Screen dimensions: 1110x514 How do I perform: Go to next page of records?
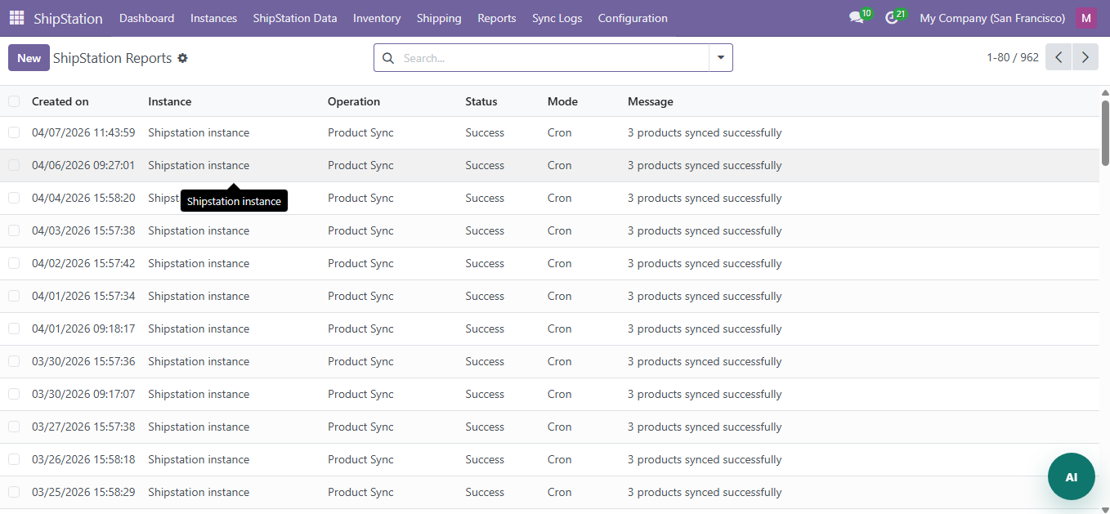(x=1085, y=57)
